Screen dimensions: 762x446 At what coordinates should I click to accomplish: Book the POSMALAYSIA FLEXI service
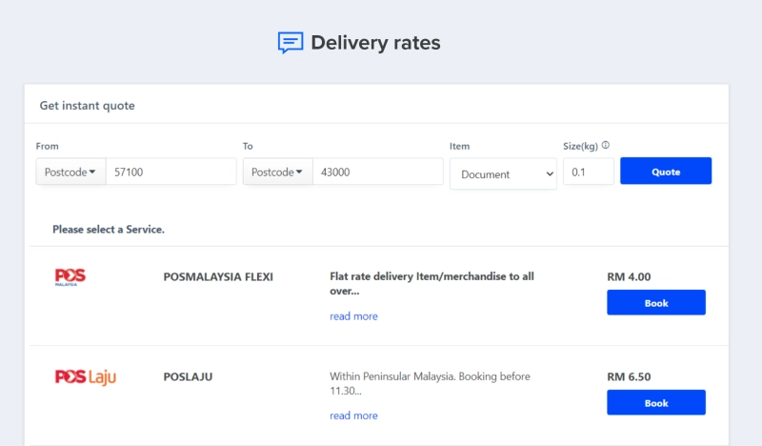click(656, 302)
